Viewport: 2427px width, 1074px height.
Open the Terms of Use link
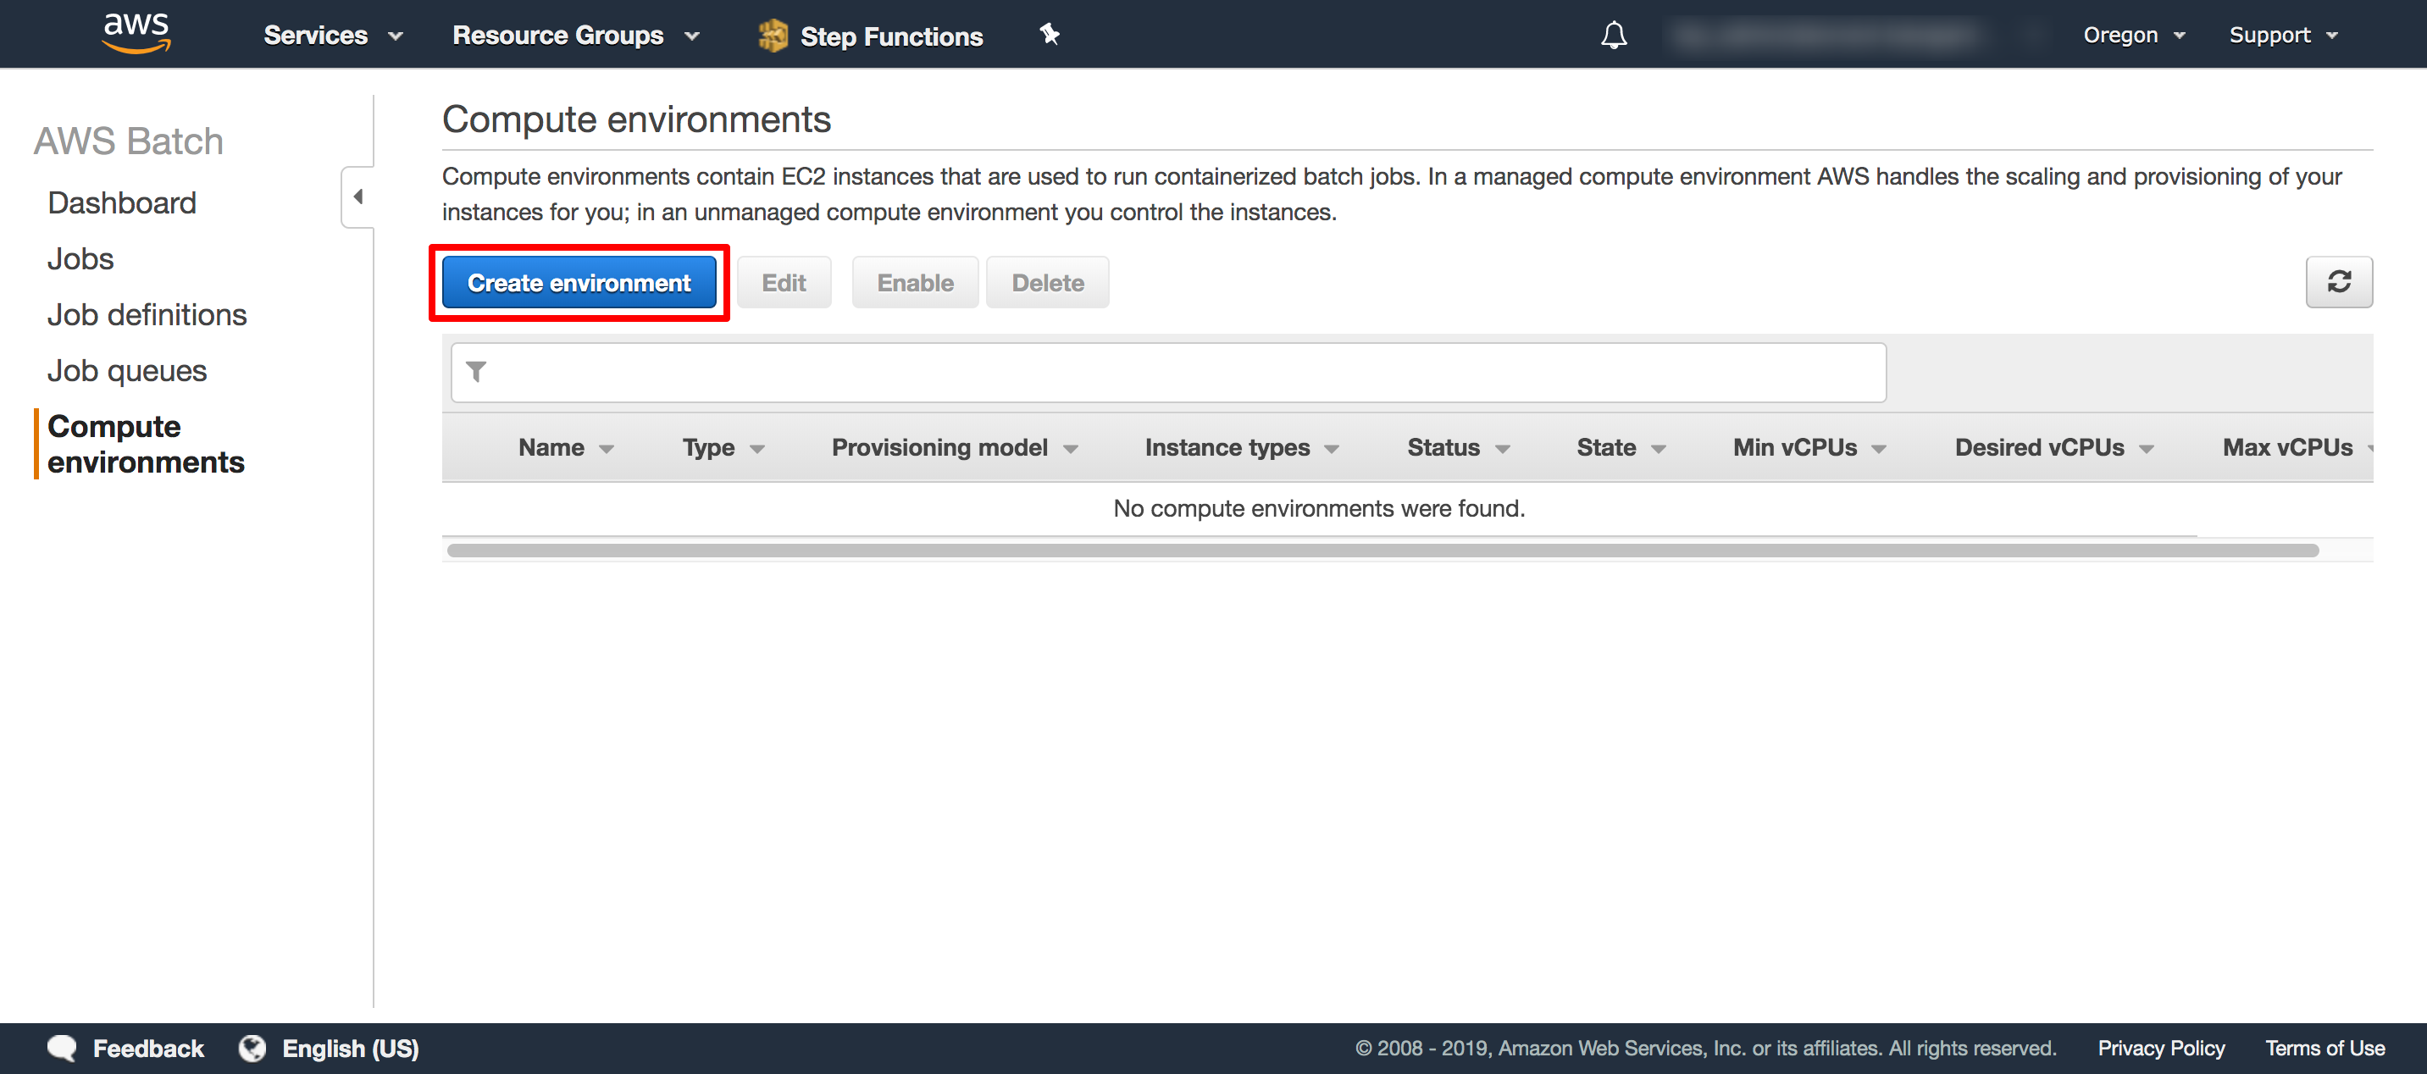pos(2324,1048)
